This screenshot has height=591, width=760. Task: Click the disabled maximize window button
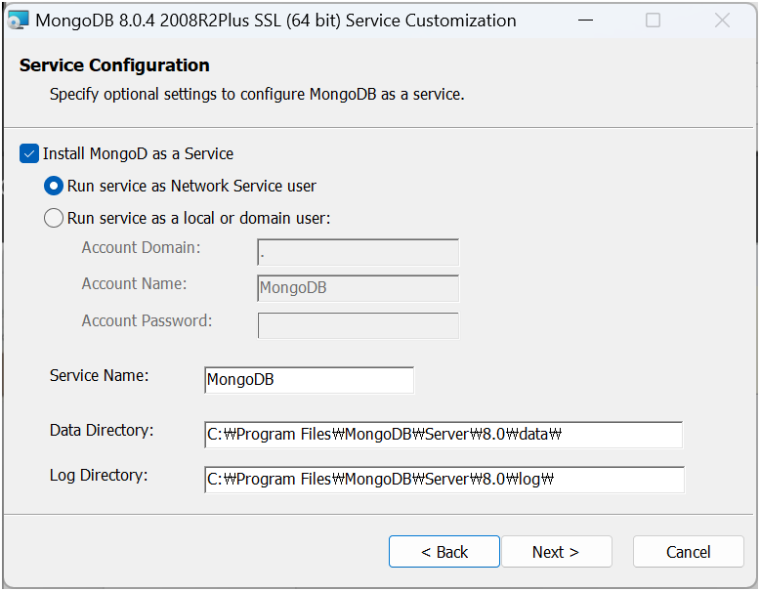coord(654,20)
